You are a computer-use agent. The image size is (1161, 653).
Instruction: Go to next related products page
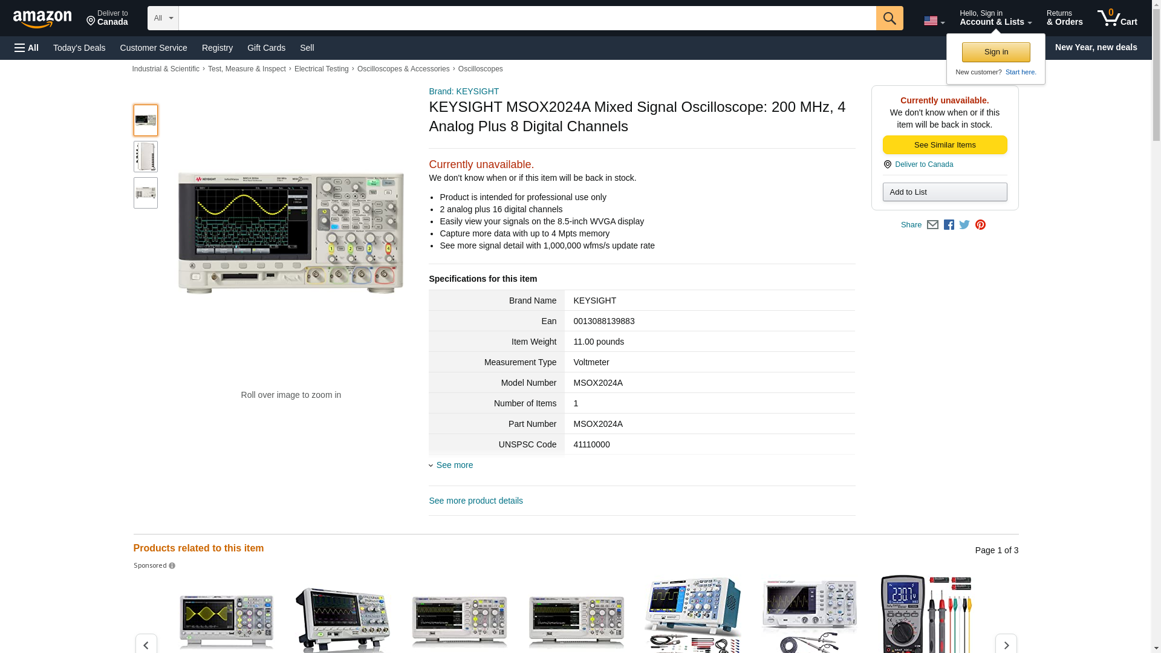pos(1006,645)
